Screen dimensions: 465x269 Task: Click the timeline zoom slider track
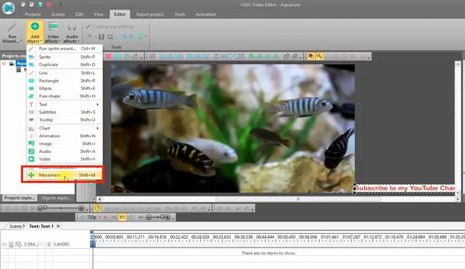60,208
